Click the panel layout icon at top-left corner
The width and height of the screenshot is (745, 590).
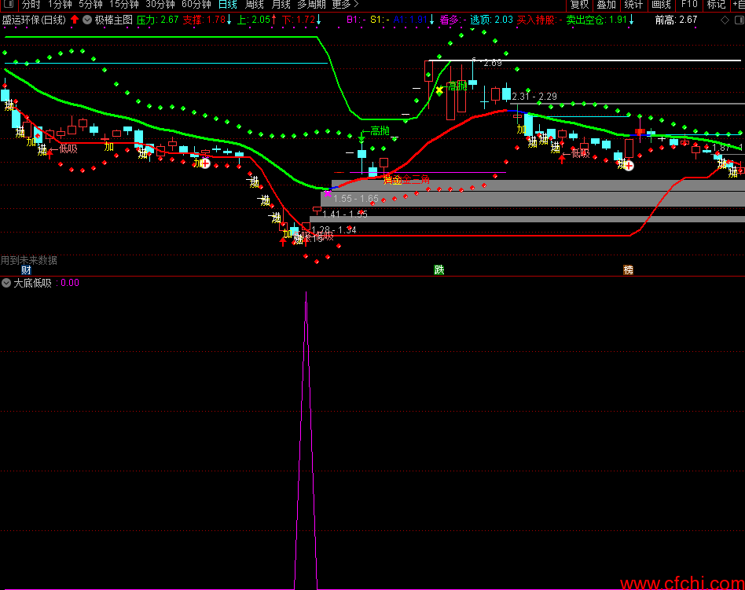[x=8, y=4]
